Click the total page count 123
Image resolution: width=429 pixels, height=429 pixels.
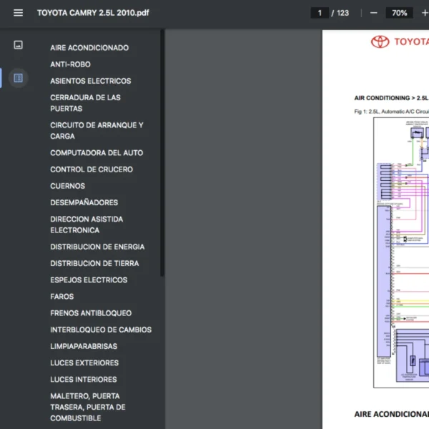[342, 13]
